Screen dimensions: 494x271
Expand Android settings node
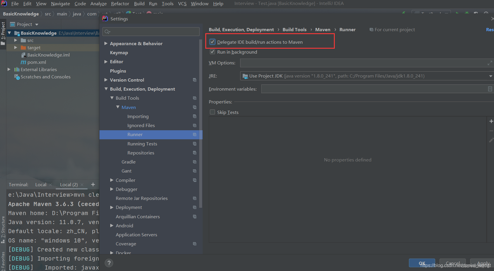tap(112, 226)
